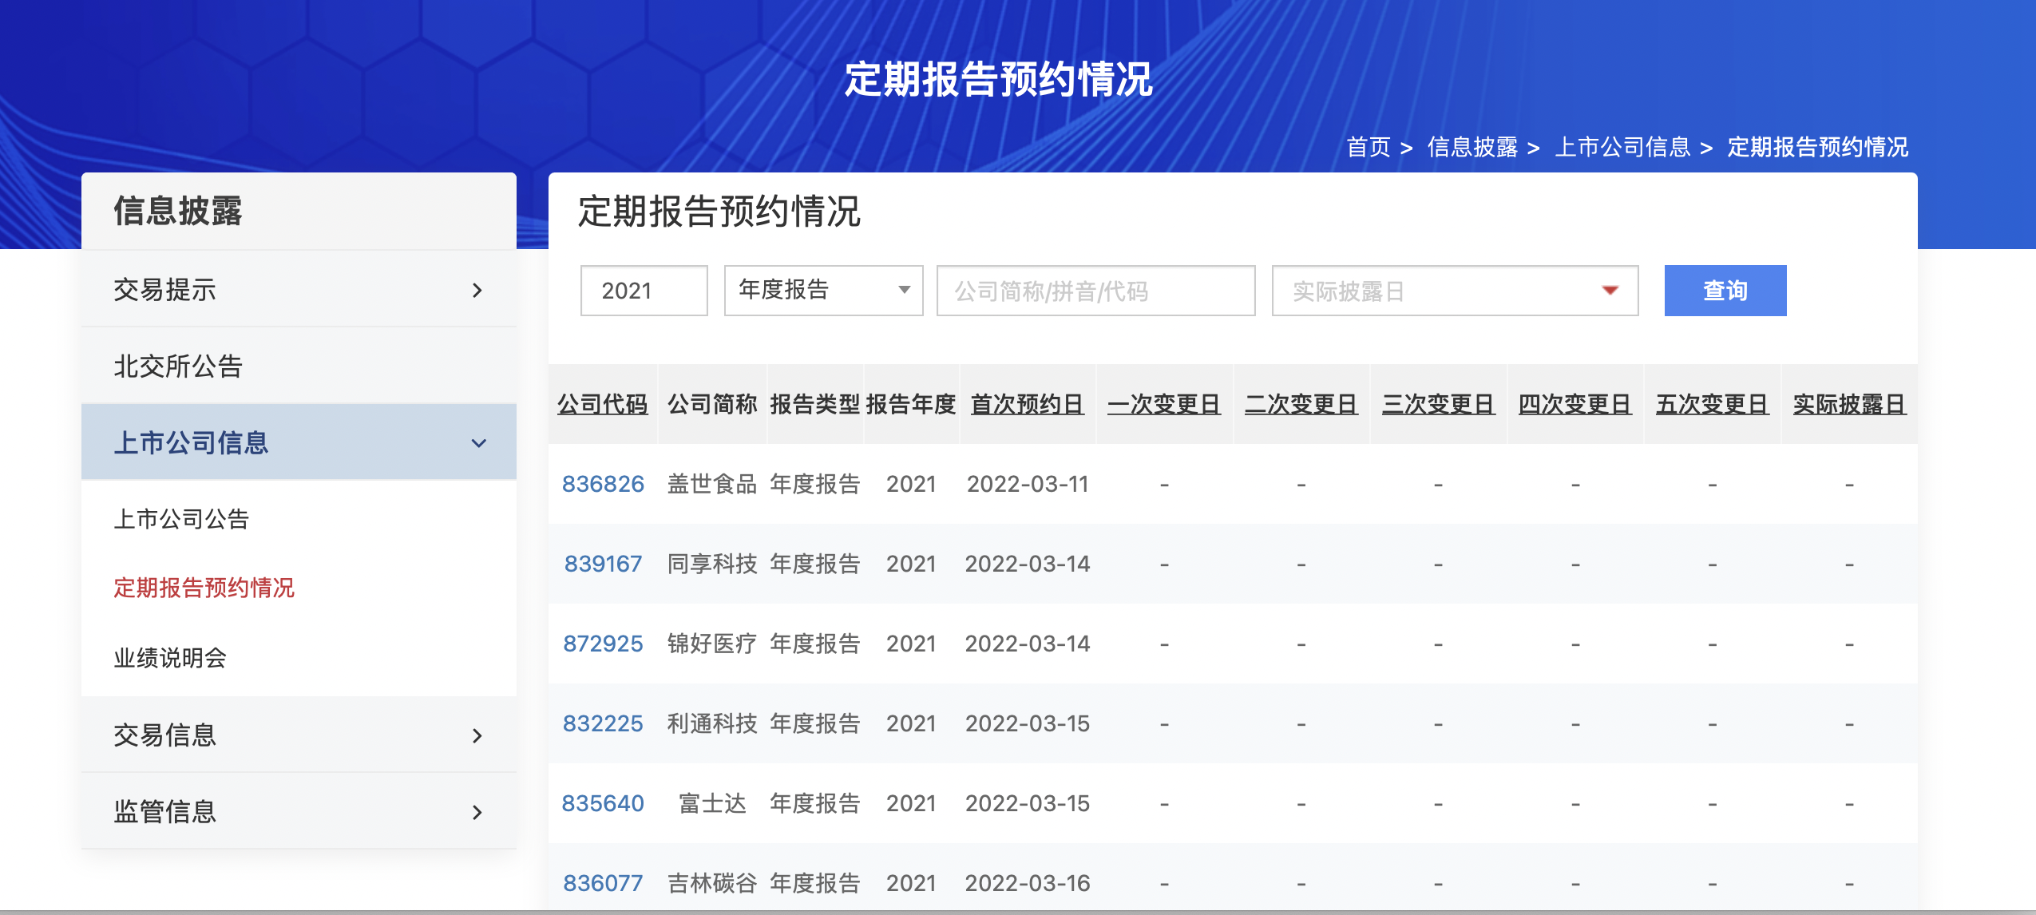Select 业绩说明会 submenu item
Viewport: 2036px width, 915px height.
(170, 658)
